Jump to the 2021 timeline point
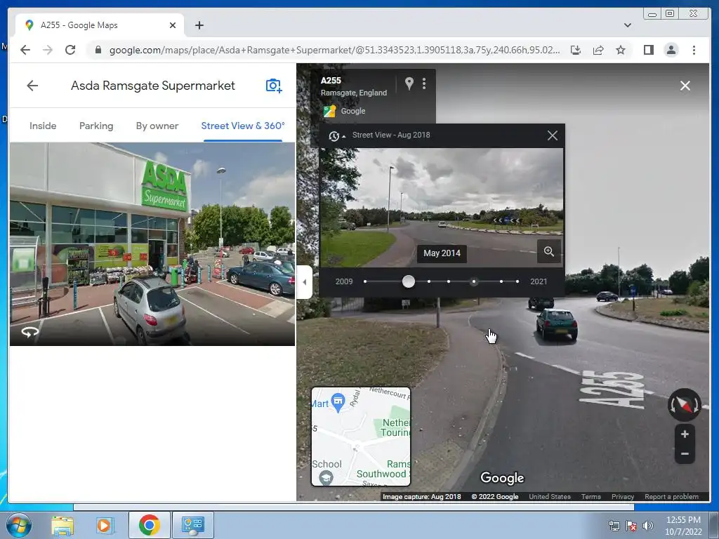The height and width of the screenshot is (539, 719). coord(517,281)
